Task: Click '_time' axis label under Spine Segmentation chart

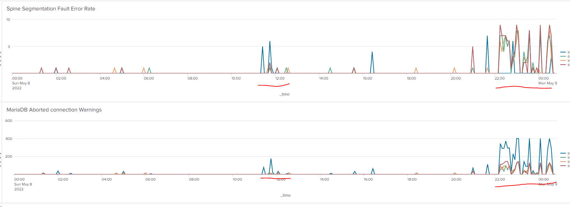Action: pyautogui.click(x=284, y=94)
